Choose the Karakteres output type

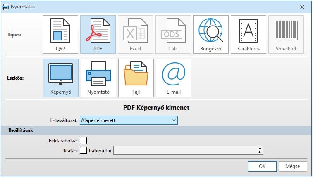248,35
